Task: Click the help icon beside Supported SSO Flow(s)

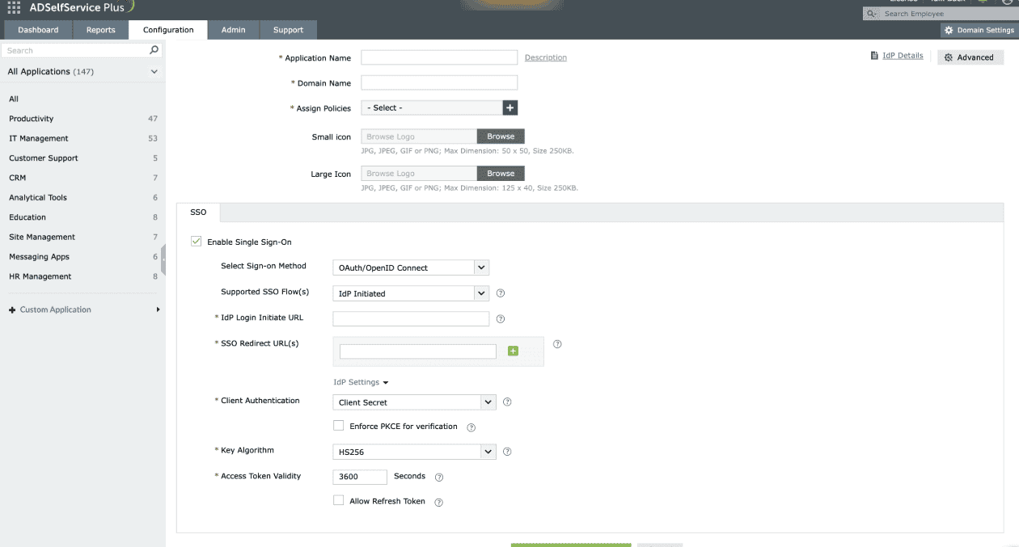Action: click(x=500, y=293)
